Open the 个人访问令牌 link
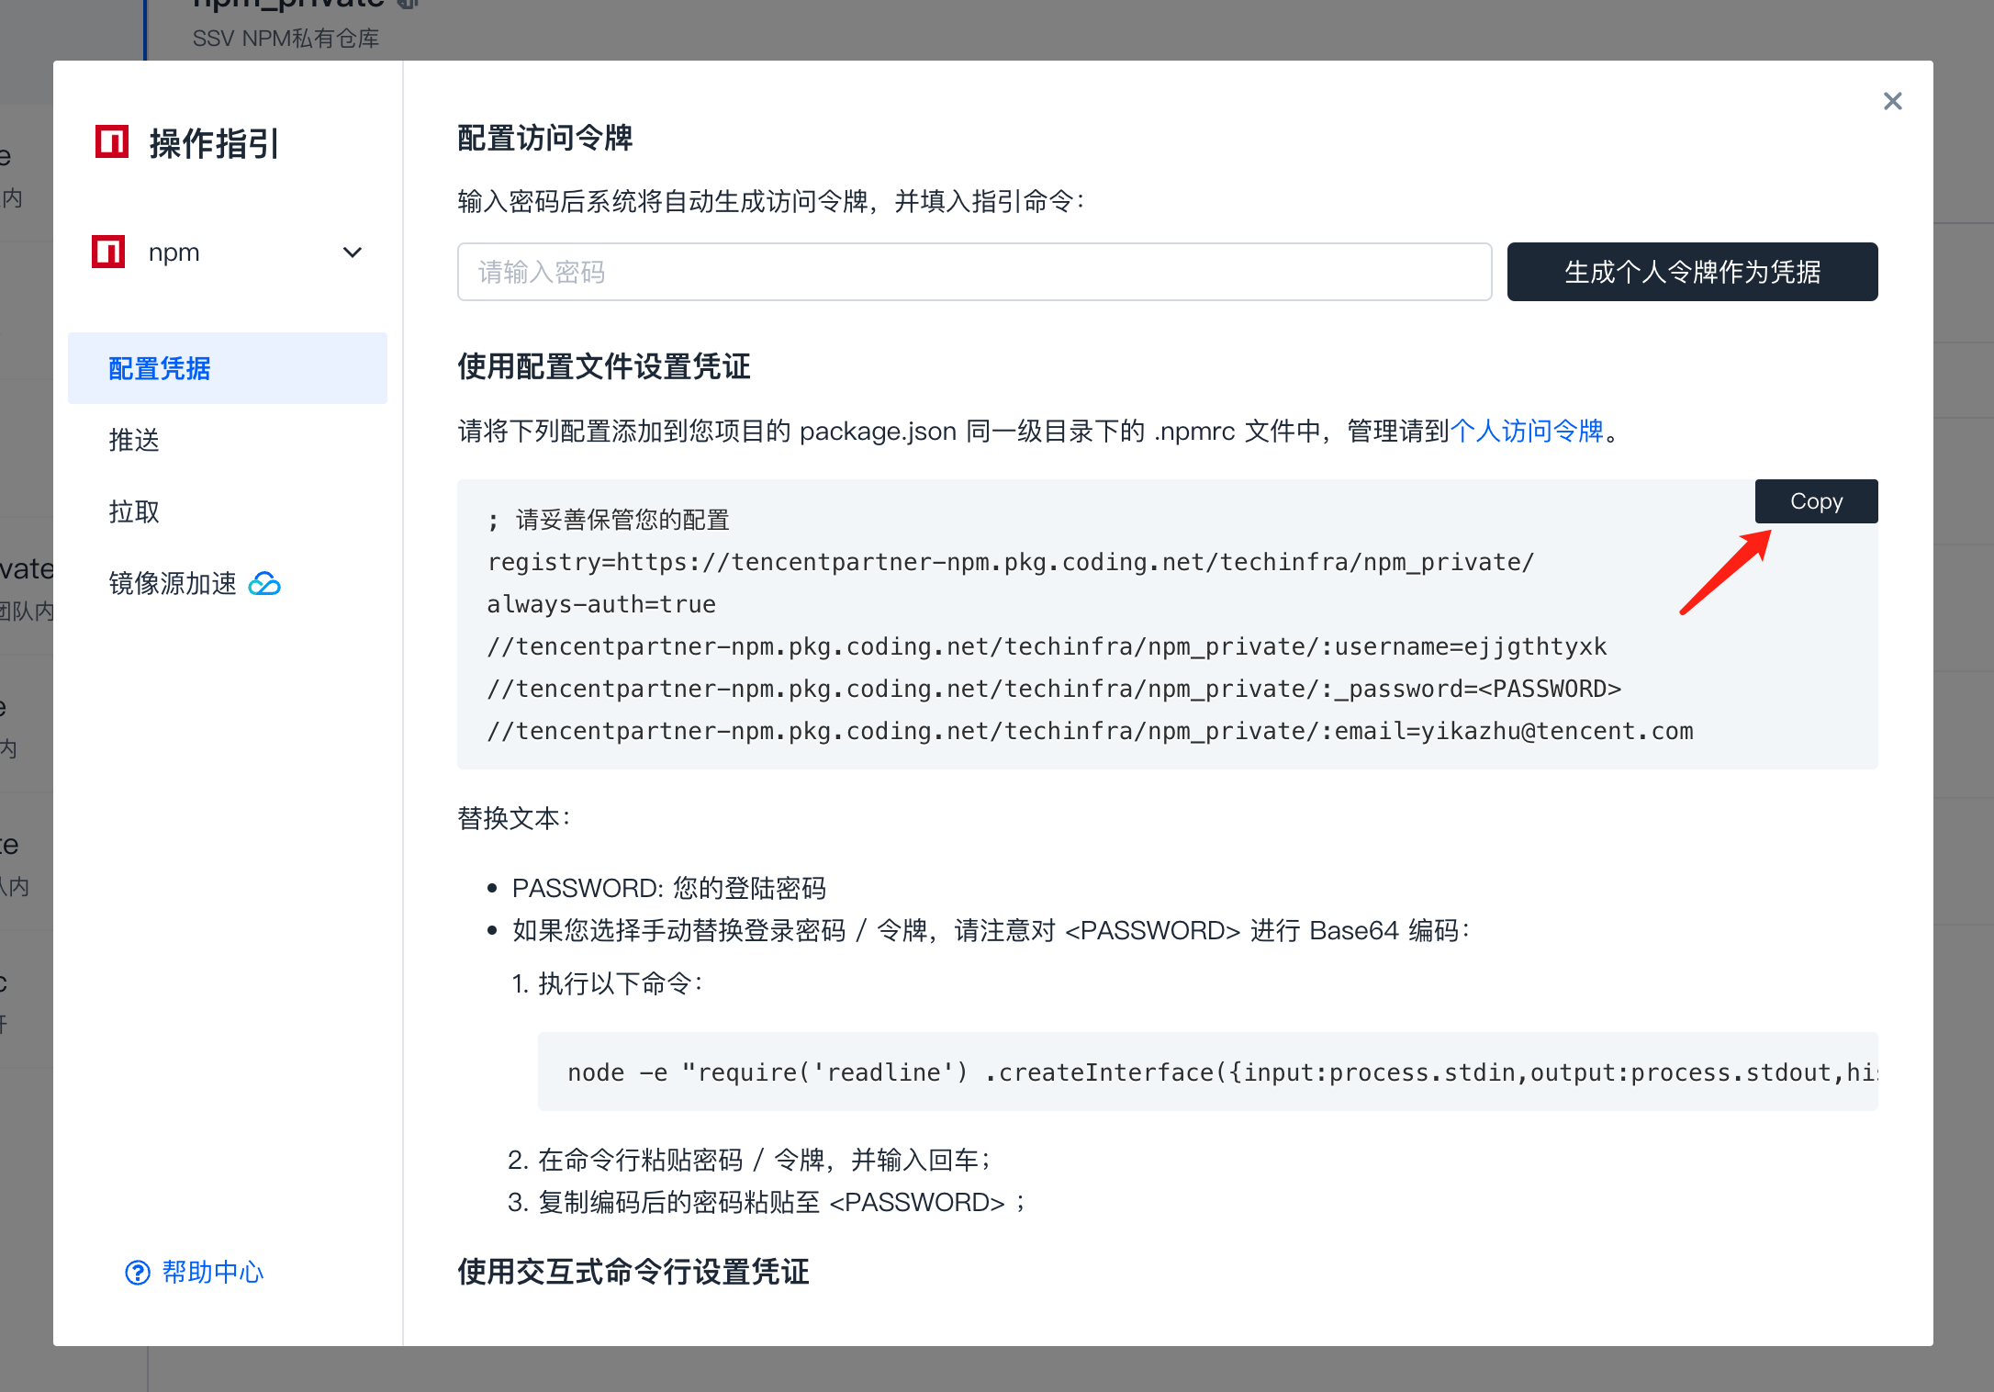The height and width of the screenshot is (1392, 1994). (x=1526, y=431)
